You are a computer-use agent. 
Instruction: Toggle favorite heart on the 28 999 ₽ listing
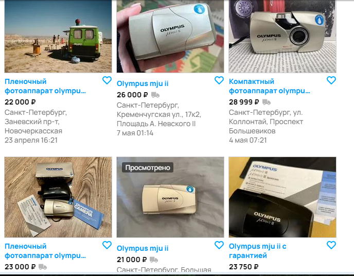coord(331,80)
